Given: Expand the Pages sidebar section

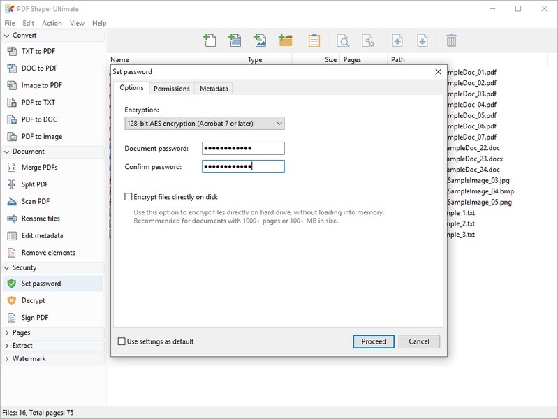Looking at the screenshot, I should tap(21, 332).
